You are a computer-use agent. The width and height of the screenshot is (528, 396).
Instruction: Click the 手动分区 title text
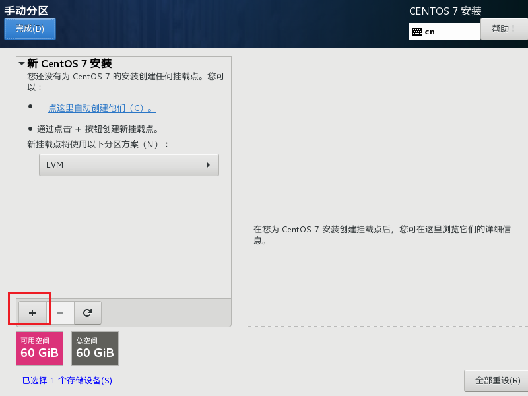(x=26, y=11)
